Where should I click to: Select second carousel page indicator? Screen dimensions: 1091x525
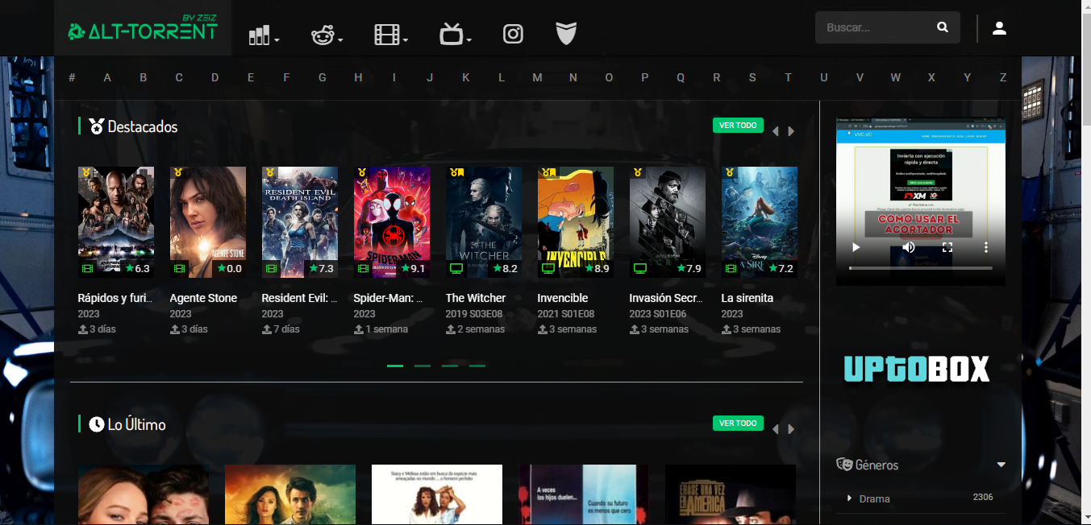[423, 366]
